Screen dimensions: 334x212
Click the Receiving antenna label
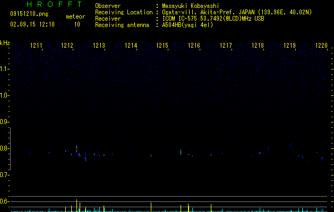(122, 25)
